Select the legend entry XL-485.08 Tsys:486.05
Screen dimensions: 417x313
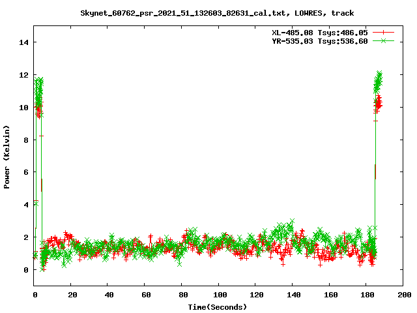(320, 33)
